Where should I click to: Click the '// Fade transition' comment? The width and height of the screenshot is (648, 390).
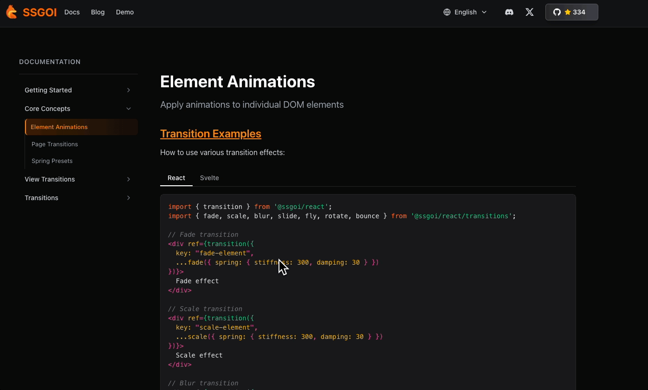point(203,234)
